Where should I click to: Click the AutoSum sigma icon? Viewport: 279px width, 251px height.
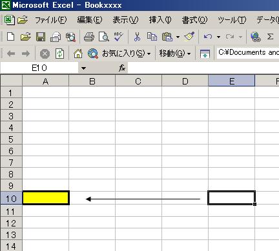click(x=270, y=37)
